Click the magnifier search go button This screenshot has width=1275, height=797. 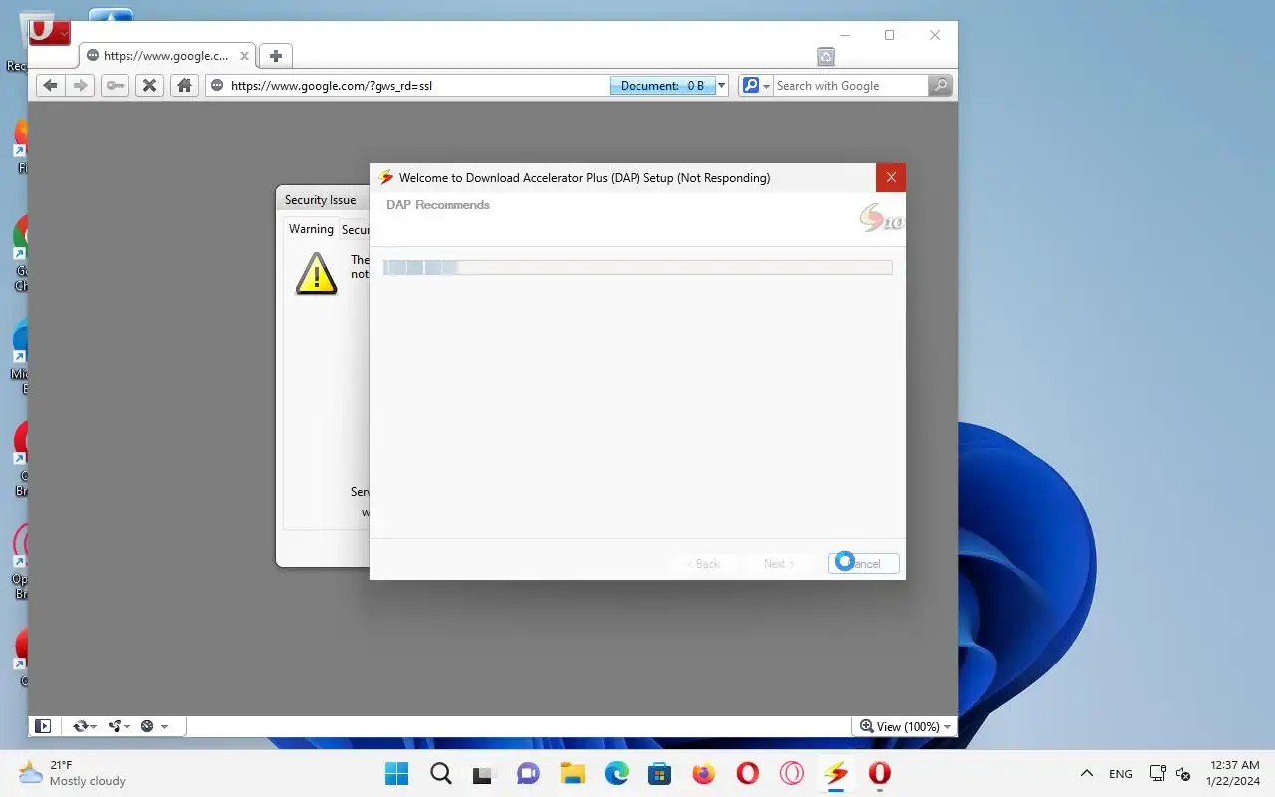(x=940, y=86)
